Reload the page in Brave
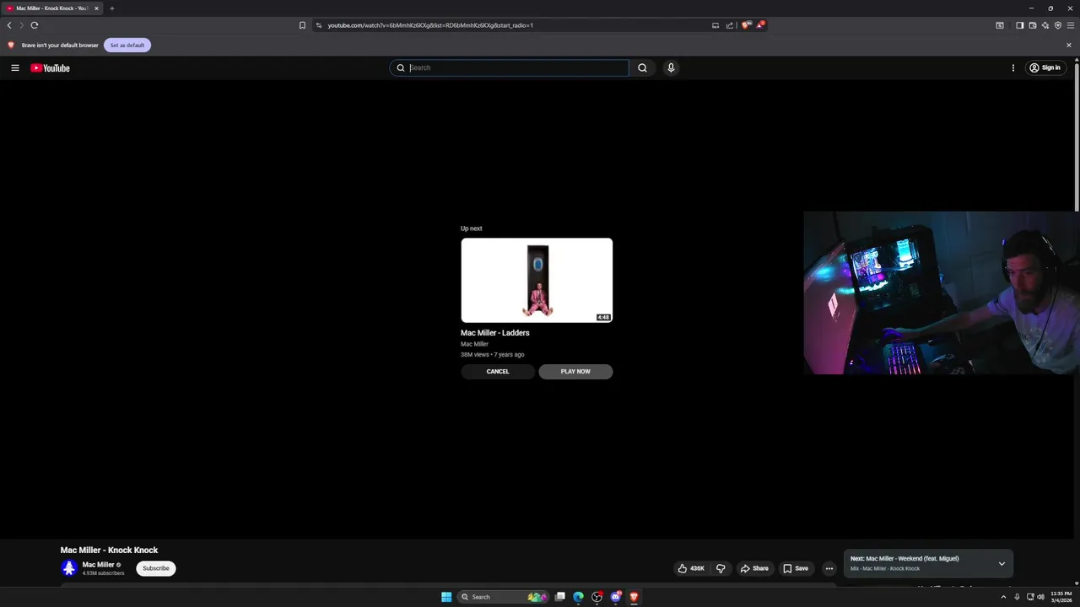The width and height of the screenshot is (1080, 607). tap(35, 25)
